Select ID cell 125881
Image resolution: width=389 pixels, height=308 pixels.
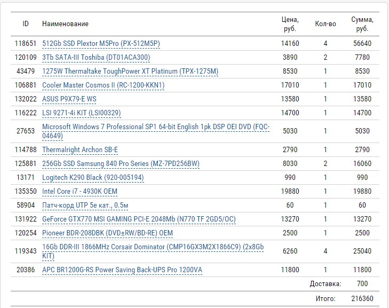tap(26, 163)
